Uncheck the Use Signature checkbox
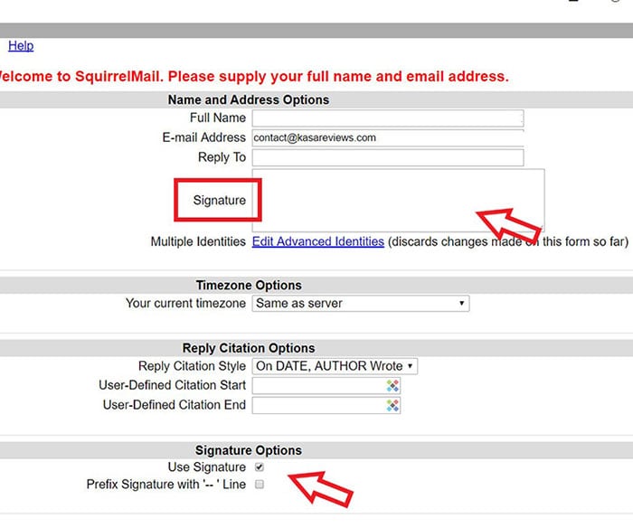The height and width of the screenshot is (528, 633). (x=260, y=467)
